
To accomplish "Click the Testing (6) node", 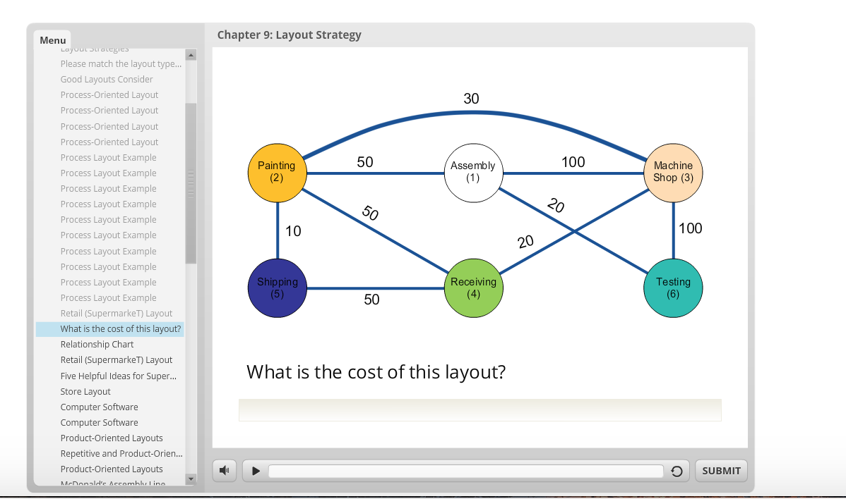I will [673, 288].
